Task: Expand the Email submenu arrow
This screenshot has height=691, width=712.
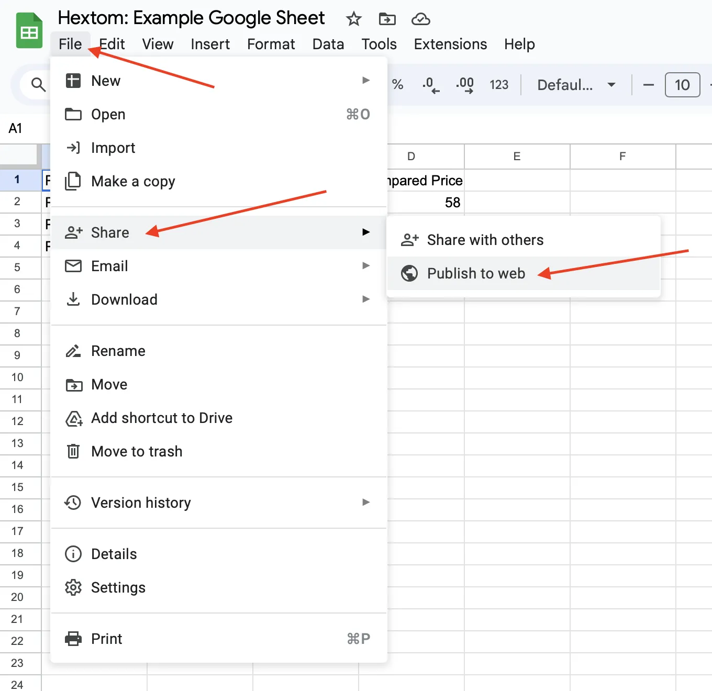Action: [x=366, y=265]
